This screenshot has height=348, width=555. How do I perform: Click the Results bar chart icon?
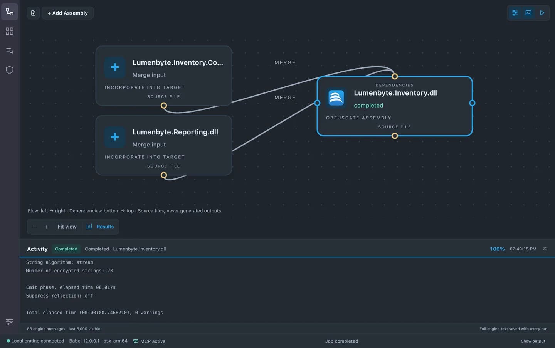point(89,227)
